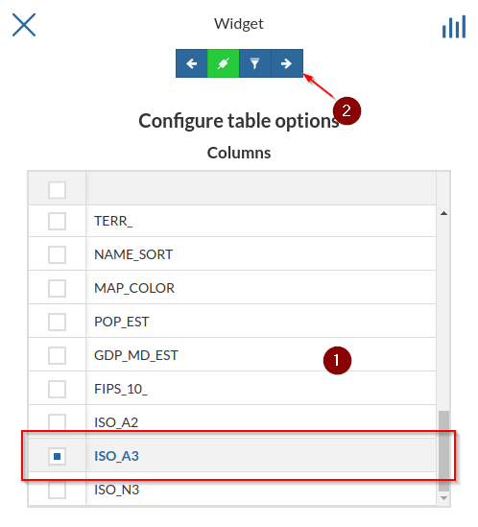Close the Widget panel with X
This screenshot has height=527, width=478.
pyautogui.click(x=24, y=25)
